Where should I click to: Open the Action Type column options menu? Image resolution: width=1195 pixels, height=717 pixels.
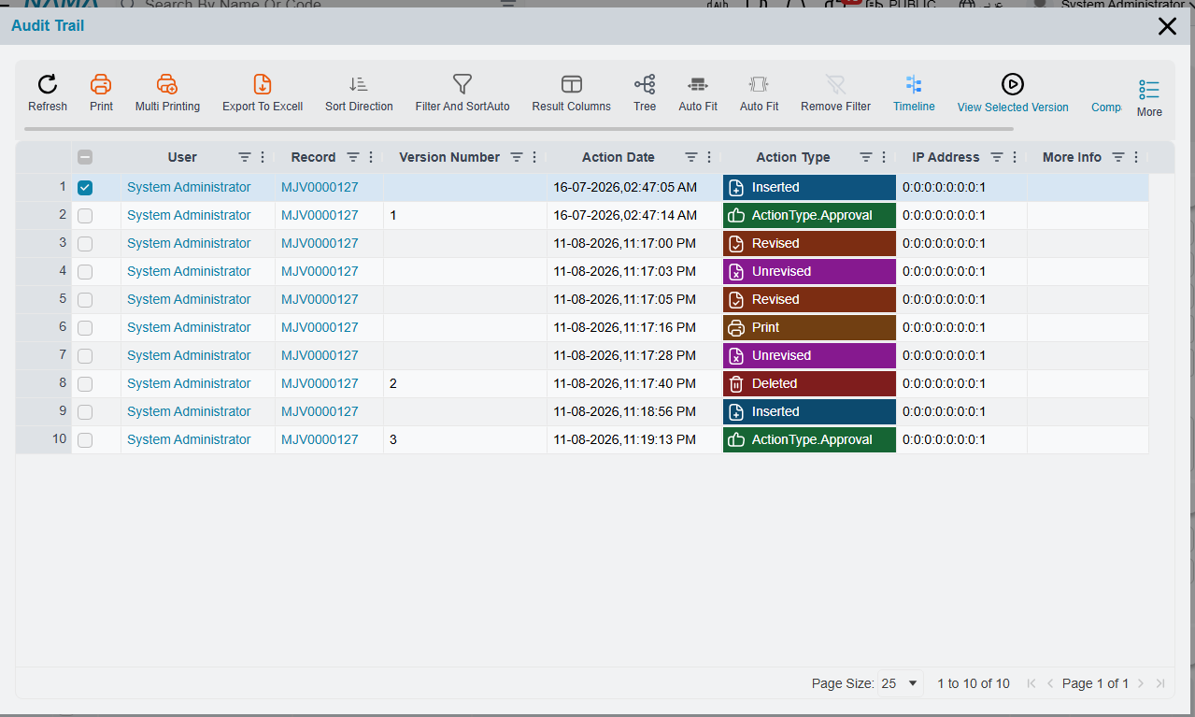tap(884, 157)
